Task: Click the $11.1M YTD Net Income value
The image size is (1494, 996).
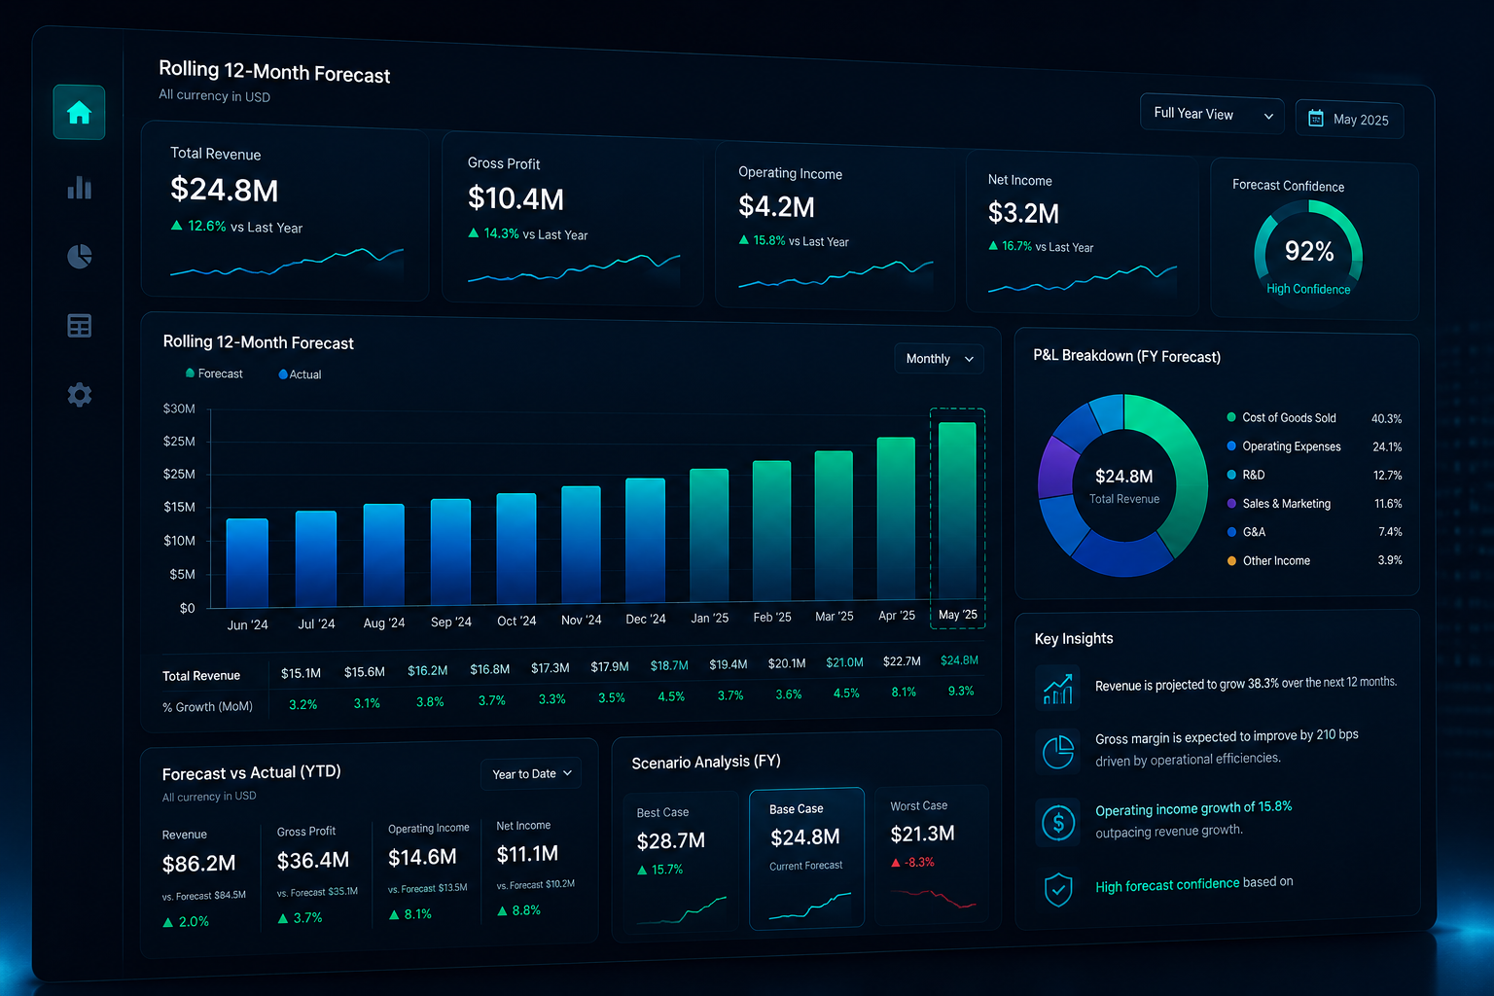Action: point(527,854)
